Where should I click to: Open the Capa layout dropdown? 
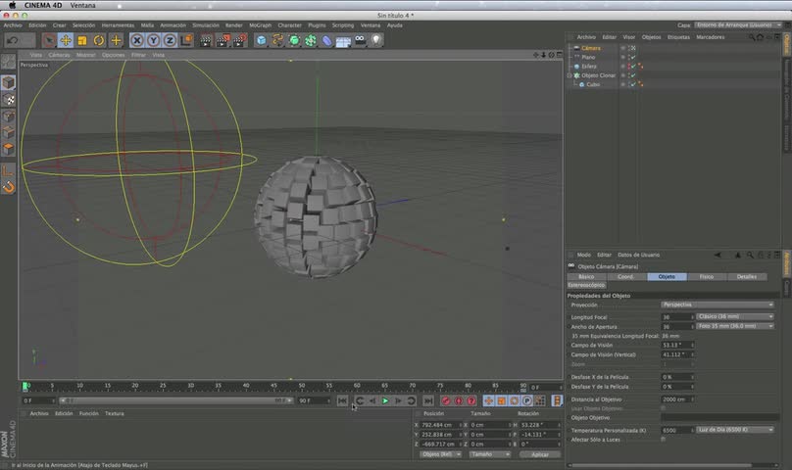pyautogui.click(x=738, y=24)
